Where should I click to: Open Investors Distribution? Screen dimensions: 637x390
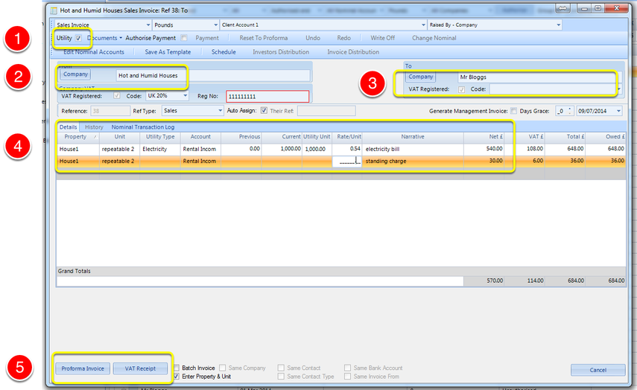[x=281, y=52]
